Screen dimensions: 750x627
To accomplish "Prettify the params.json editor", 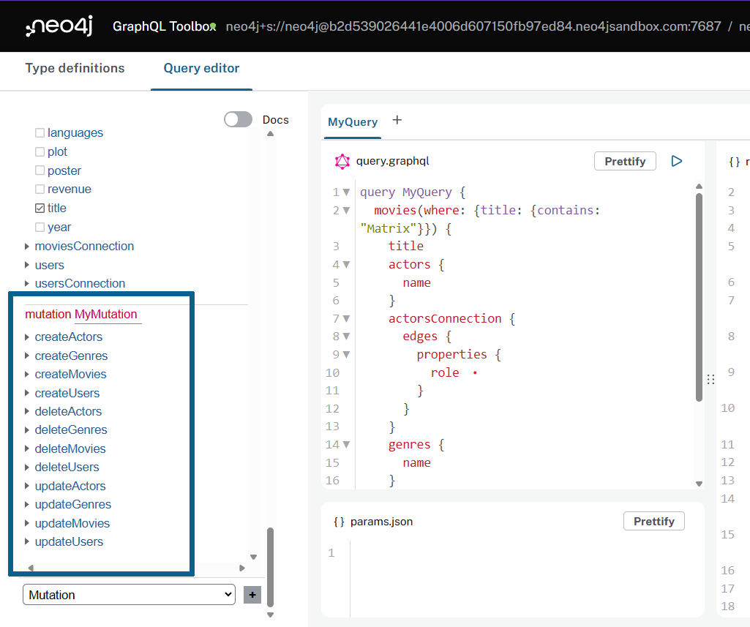I will (x=654, y=522).
